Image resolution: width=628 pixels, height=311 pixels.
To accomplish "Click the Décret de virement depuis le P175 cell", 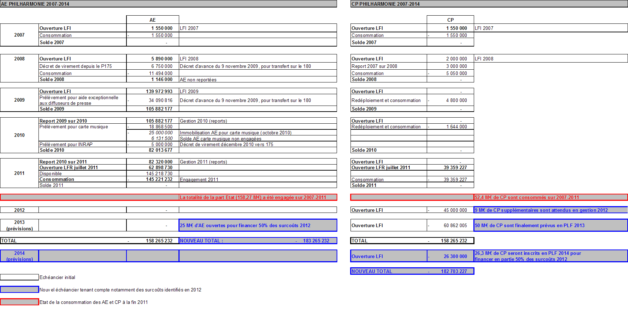I will 82,66.
